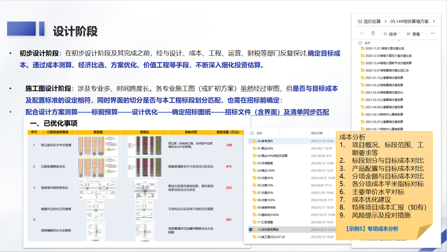Click the 【示例5】专项成本分析 caption
Viewport: 447px width, 252px height.
pos(372,229)
